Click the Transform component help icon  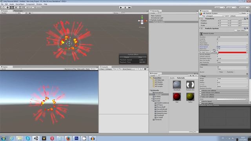(x=245, y=18)
